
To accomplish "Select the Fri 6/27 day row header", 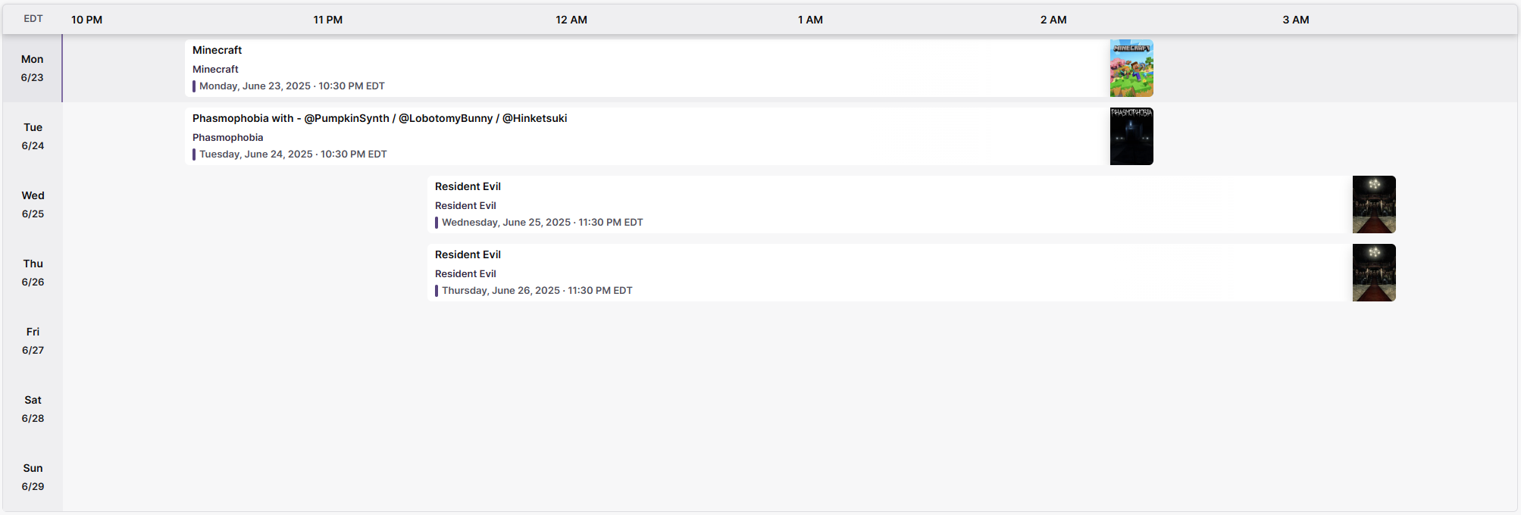I will click(33, 341).
